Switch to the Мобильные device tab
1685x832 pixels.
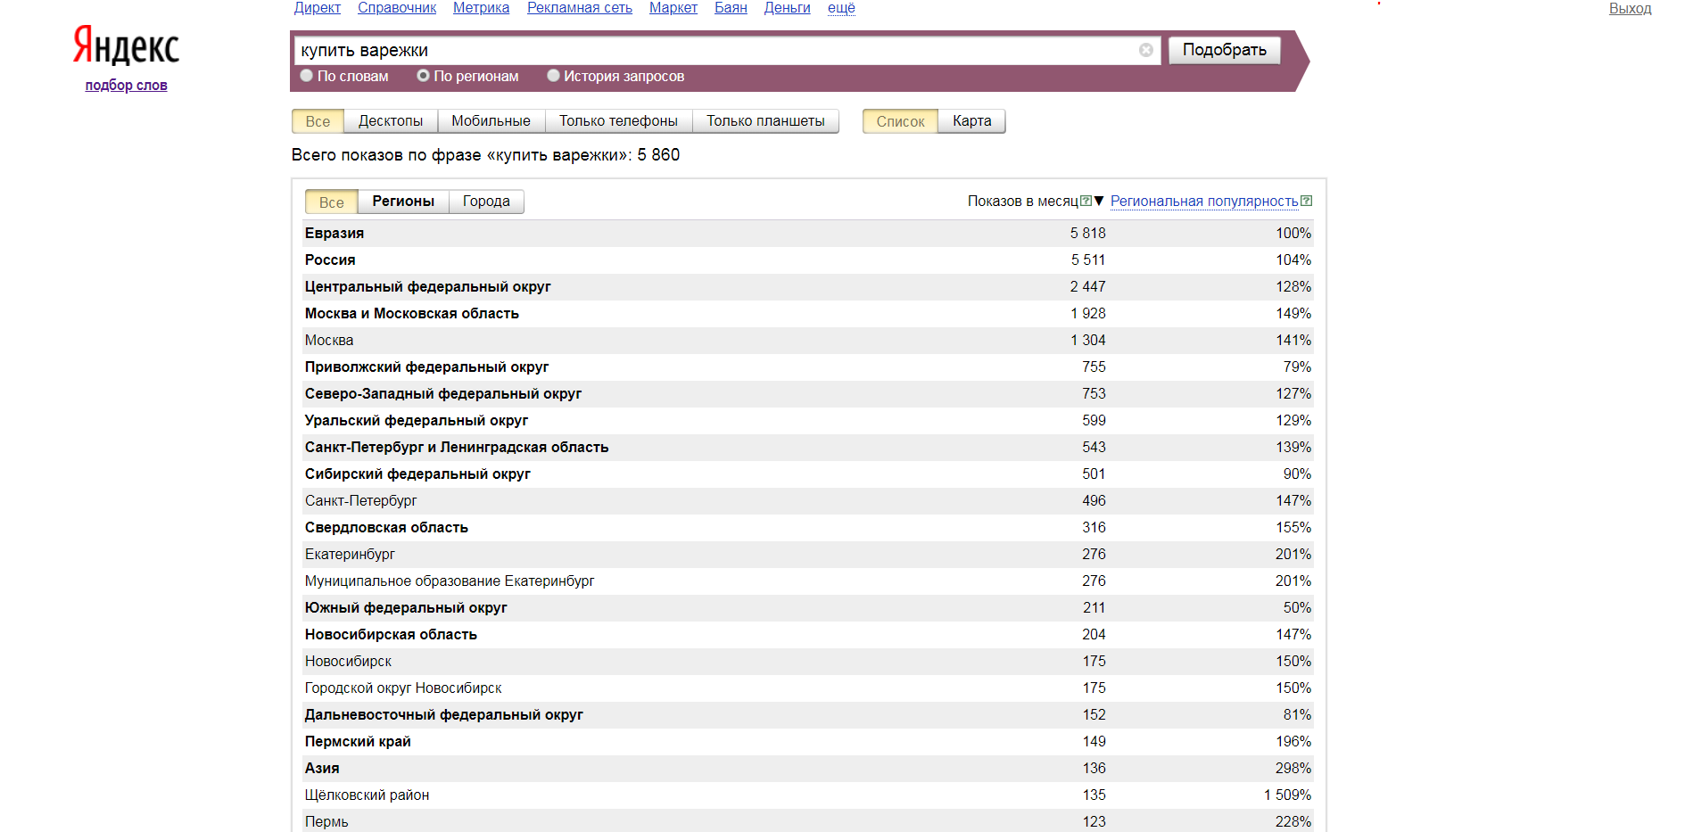pyautogui.click(x=491, y=121)
